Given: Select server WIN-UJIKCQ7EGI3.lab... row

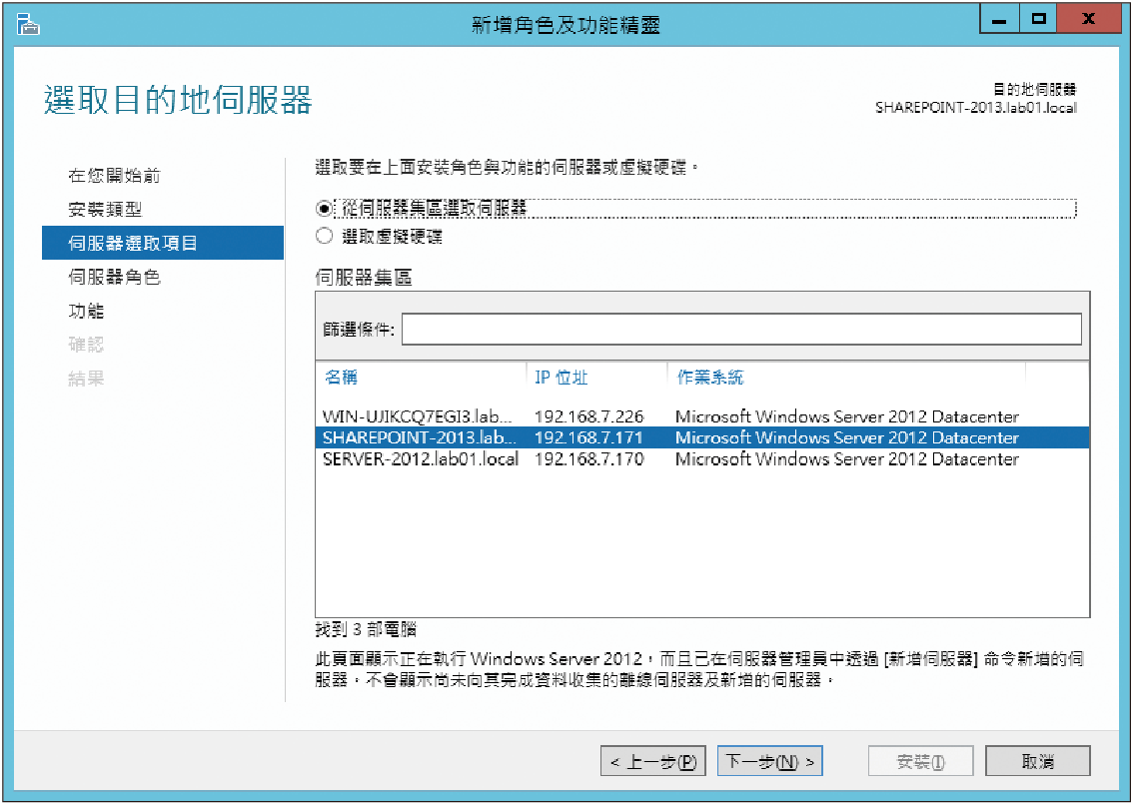Looking at the screenshot, I should point(702,416).
